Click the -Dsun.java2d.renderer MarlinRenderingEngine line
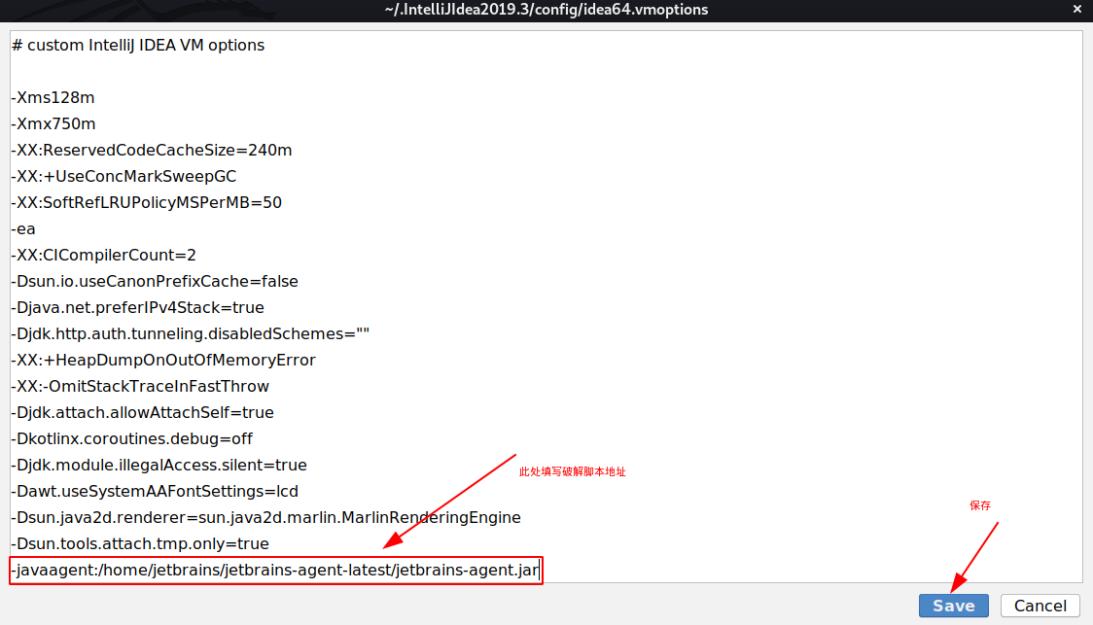Viewport: 1093px width, 625px height. point(265,518)
